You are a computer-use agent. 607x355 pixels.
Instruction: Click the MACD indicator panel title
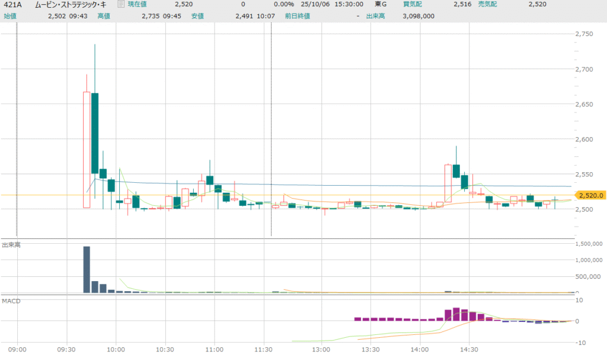11,301
